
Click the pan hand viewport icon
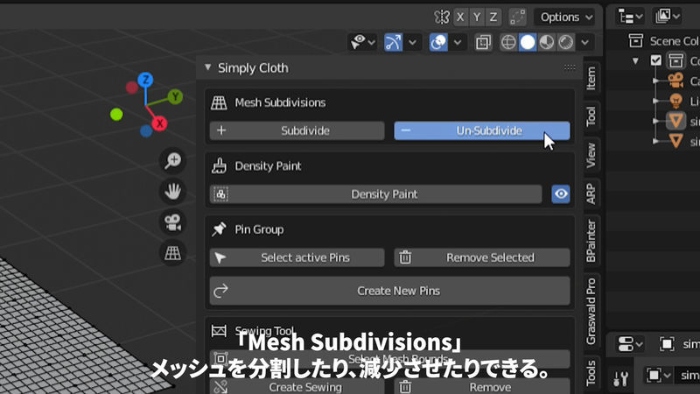pyautogui.click(x=172, y=191)
